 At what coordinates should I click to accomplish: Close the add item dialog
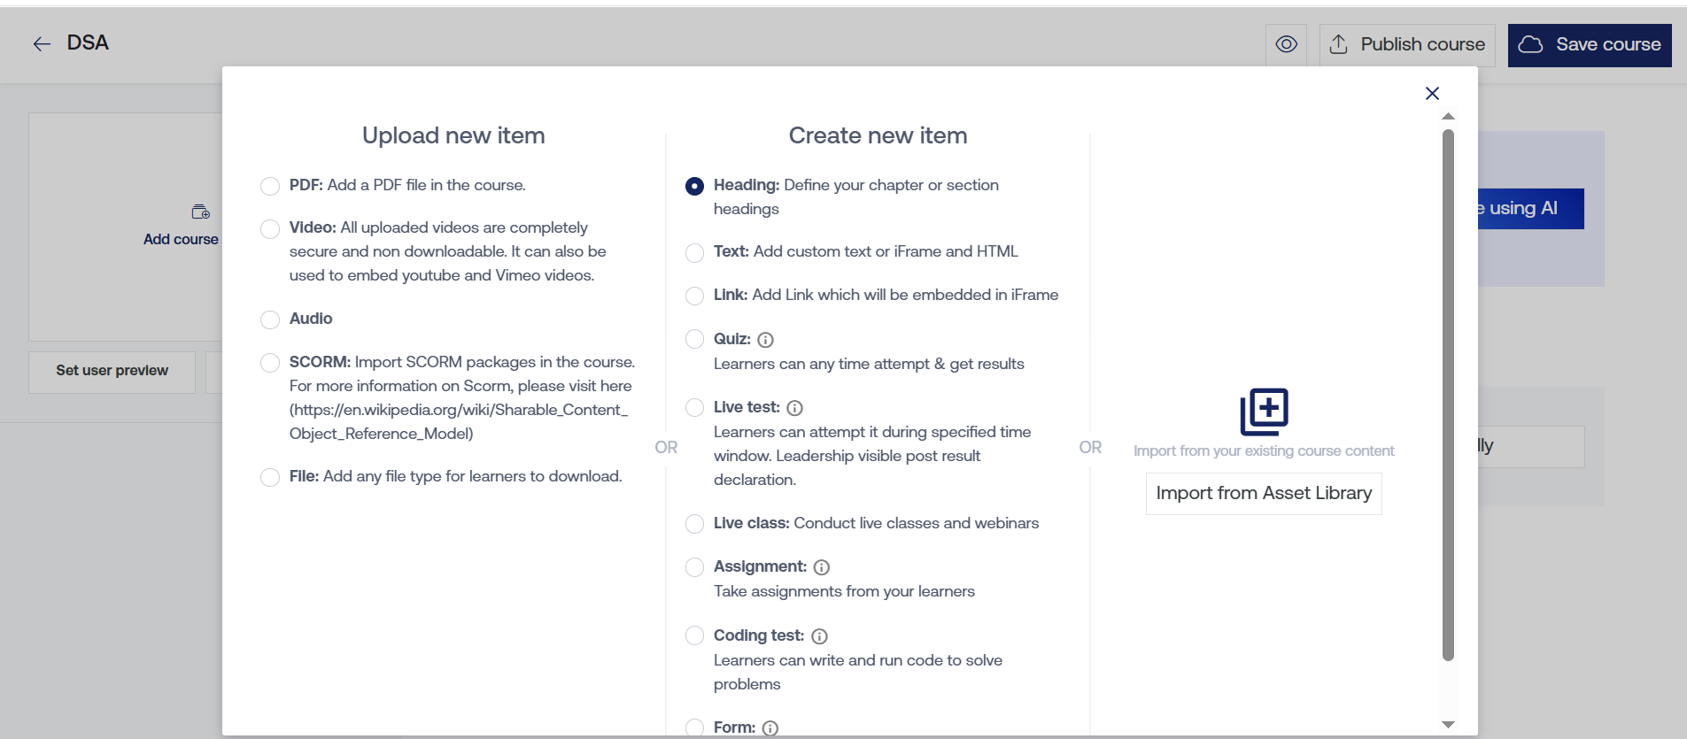tap(1432, 93)
